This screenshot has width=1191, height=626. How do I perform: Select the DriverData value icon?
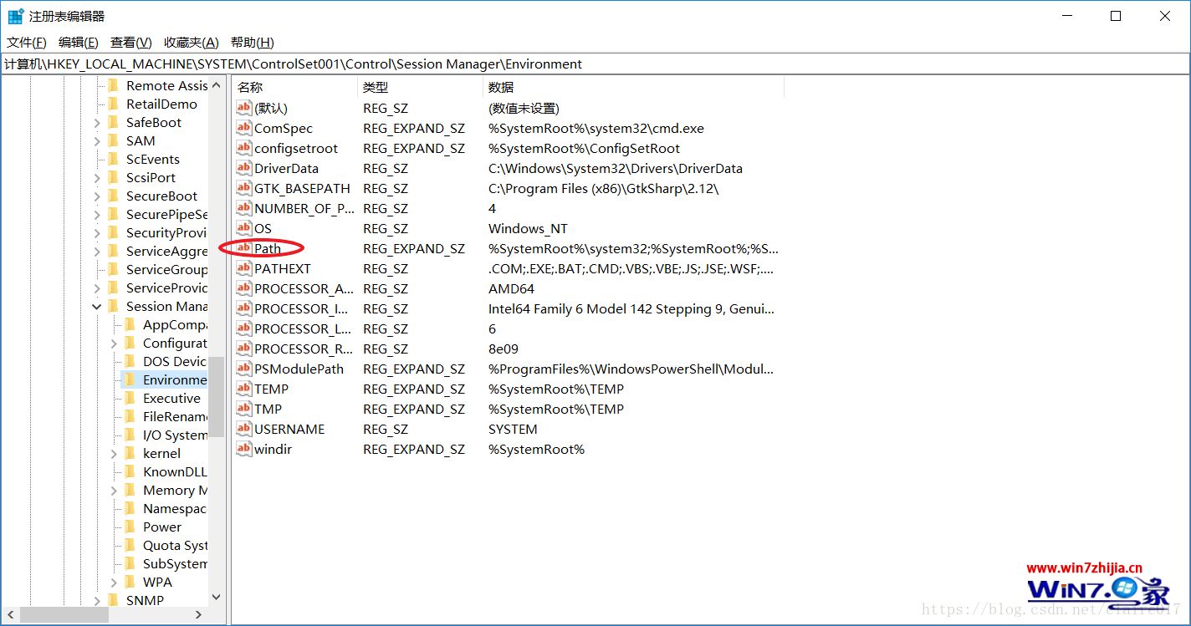click(243, 168)
